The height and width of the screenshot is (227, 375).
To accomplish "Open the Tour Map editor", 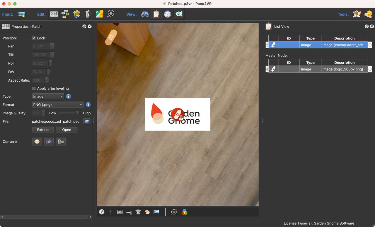I will pyautogui.click(x=76, y=14).
